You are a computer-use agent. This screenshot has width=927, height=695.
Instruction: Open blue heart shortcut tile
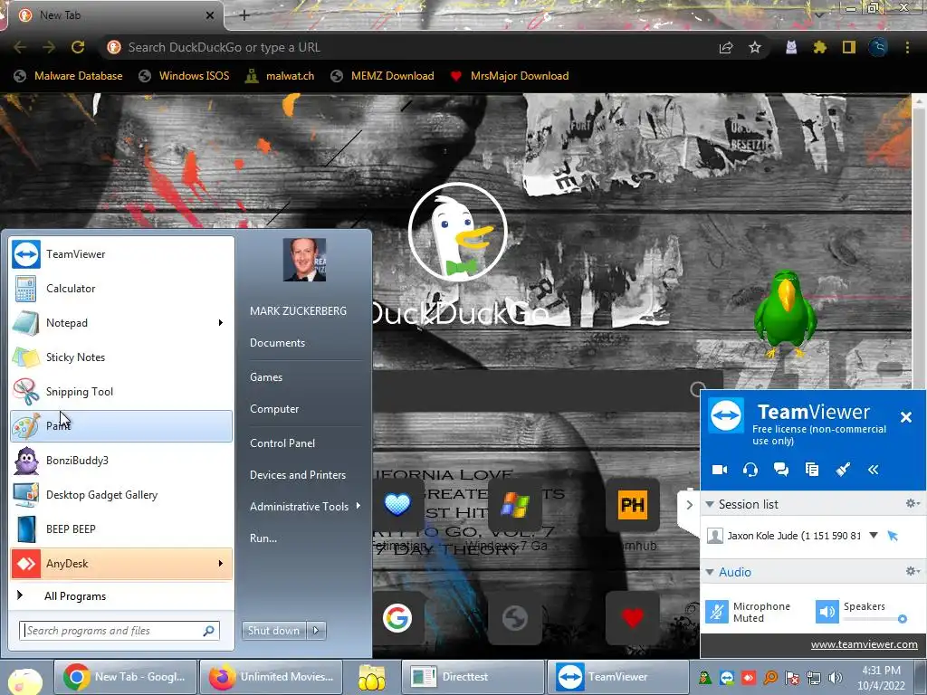(x=397, y=505)
